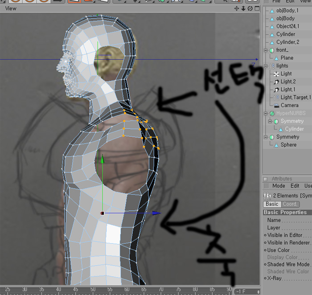Collapse Symmetry node under HyperNURBS
Screen dimensions: 312x295
tap(270, 121)
